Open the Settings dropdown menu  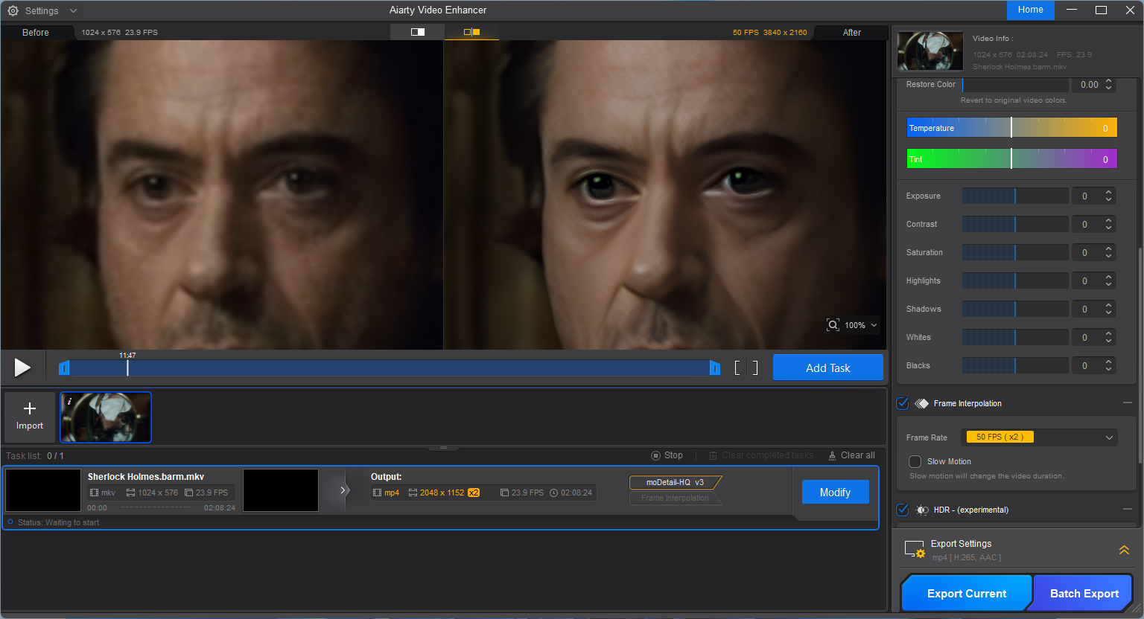[73, 10]
